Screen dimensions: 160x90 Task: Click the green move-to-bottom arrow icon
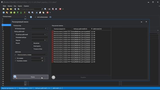click(x=21, y=12)
